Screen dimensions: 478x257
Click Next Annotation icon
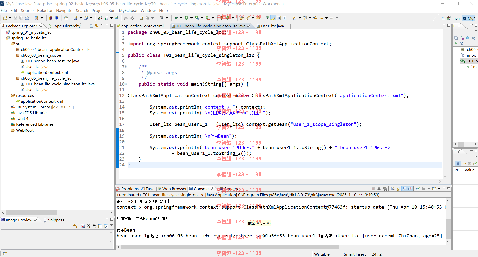[294, 18]
